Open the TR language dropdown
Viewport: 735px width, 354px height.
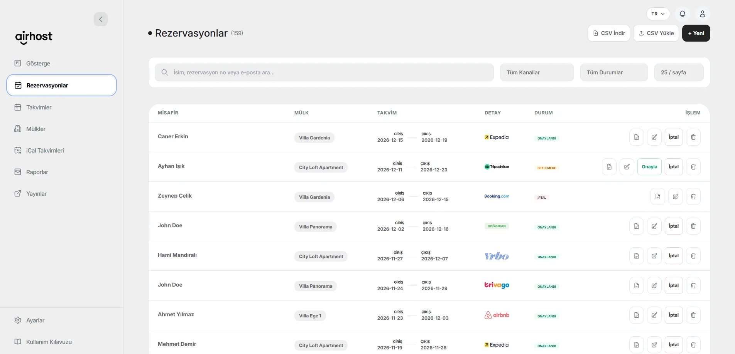658,14
